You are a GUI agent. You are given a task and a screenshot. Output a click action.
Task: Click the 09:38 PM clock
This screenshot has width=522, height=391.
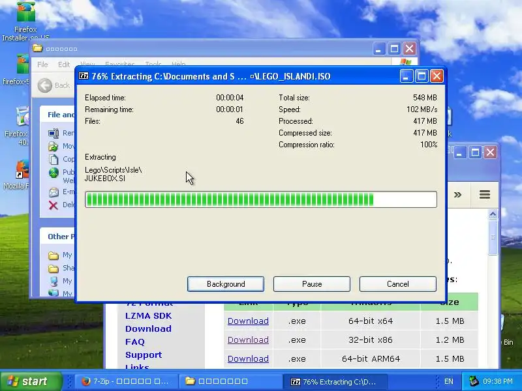click(498, 381)
